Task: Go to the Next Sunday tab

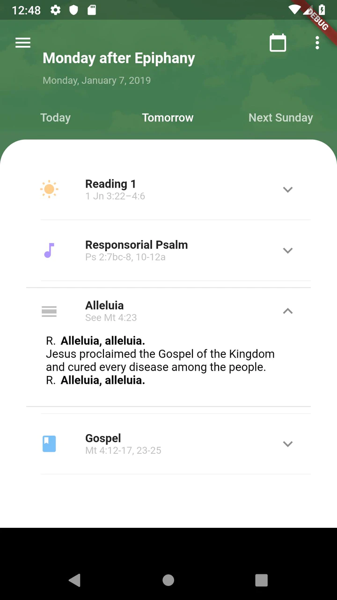Action: coord(280,118)
